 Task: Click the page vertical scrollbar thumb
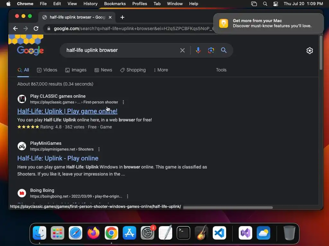[321, 53]
